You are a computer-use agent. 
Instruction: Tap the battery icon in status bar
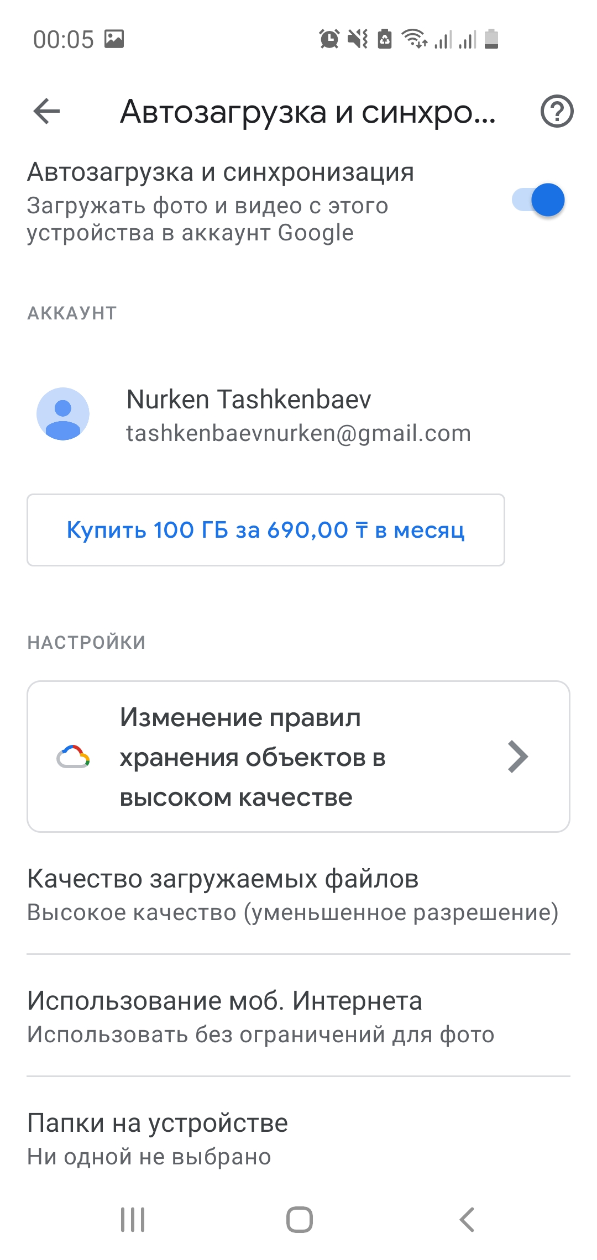[x=491, y=39]
